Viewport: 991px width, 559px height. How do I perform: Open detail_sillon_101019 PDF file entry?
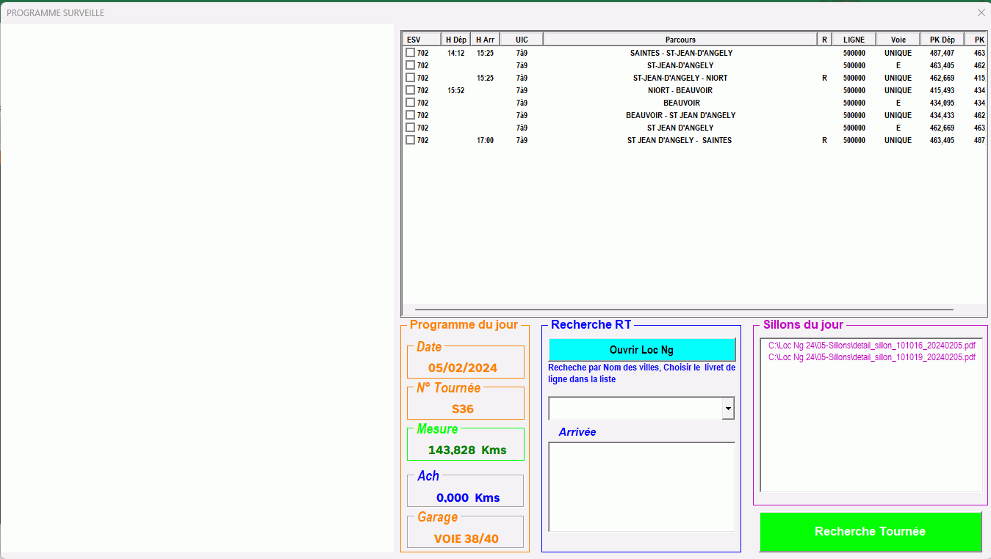pos(871,357)
